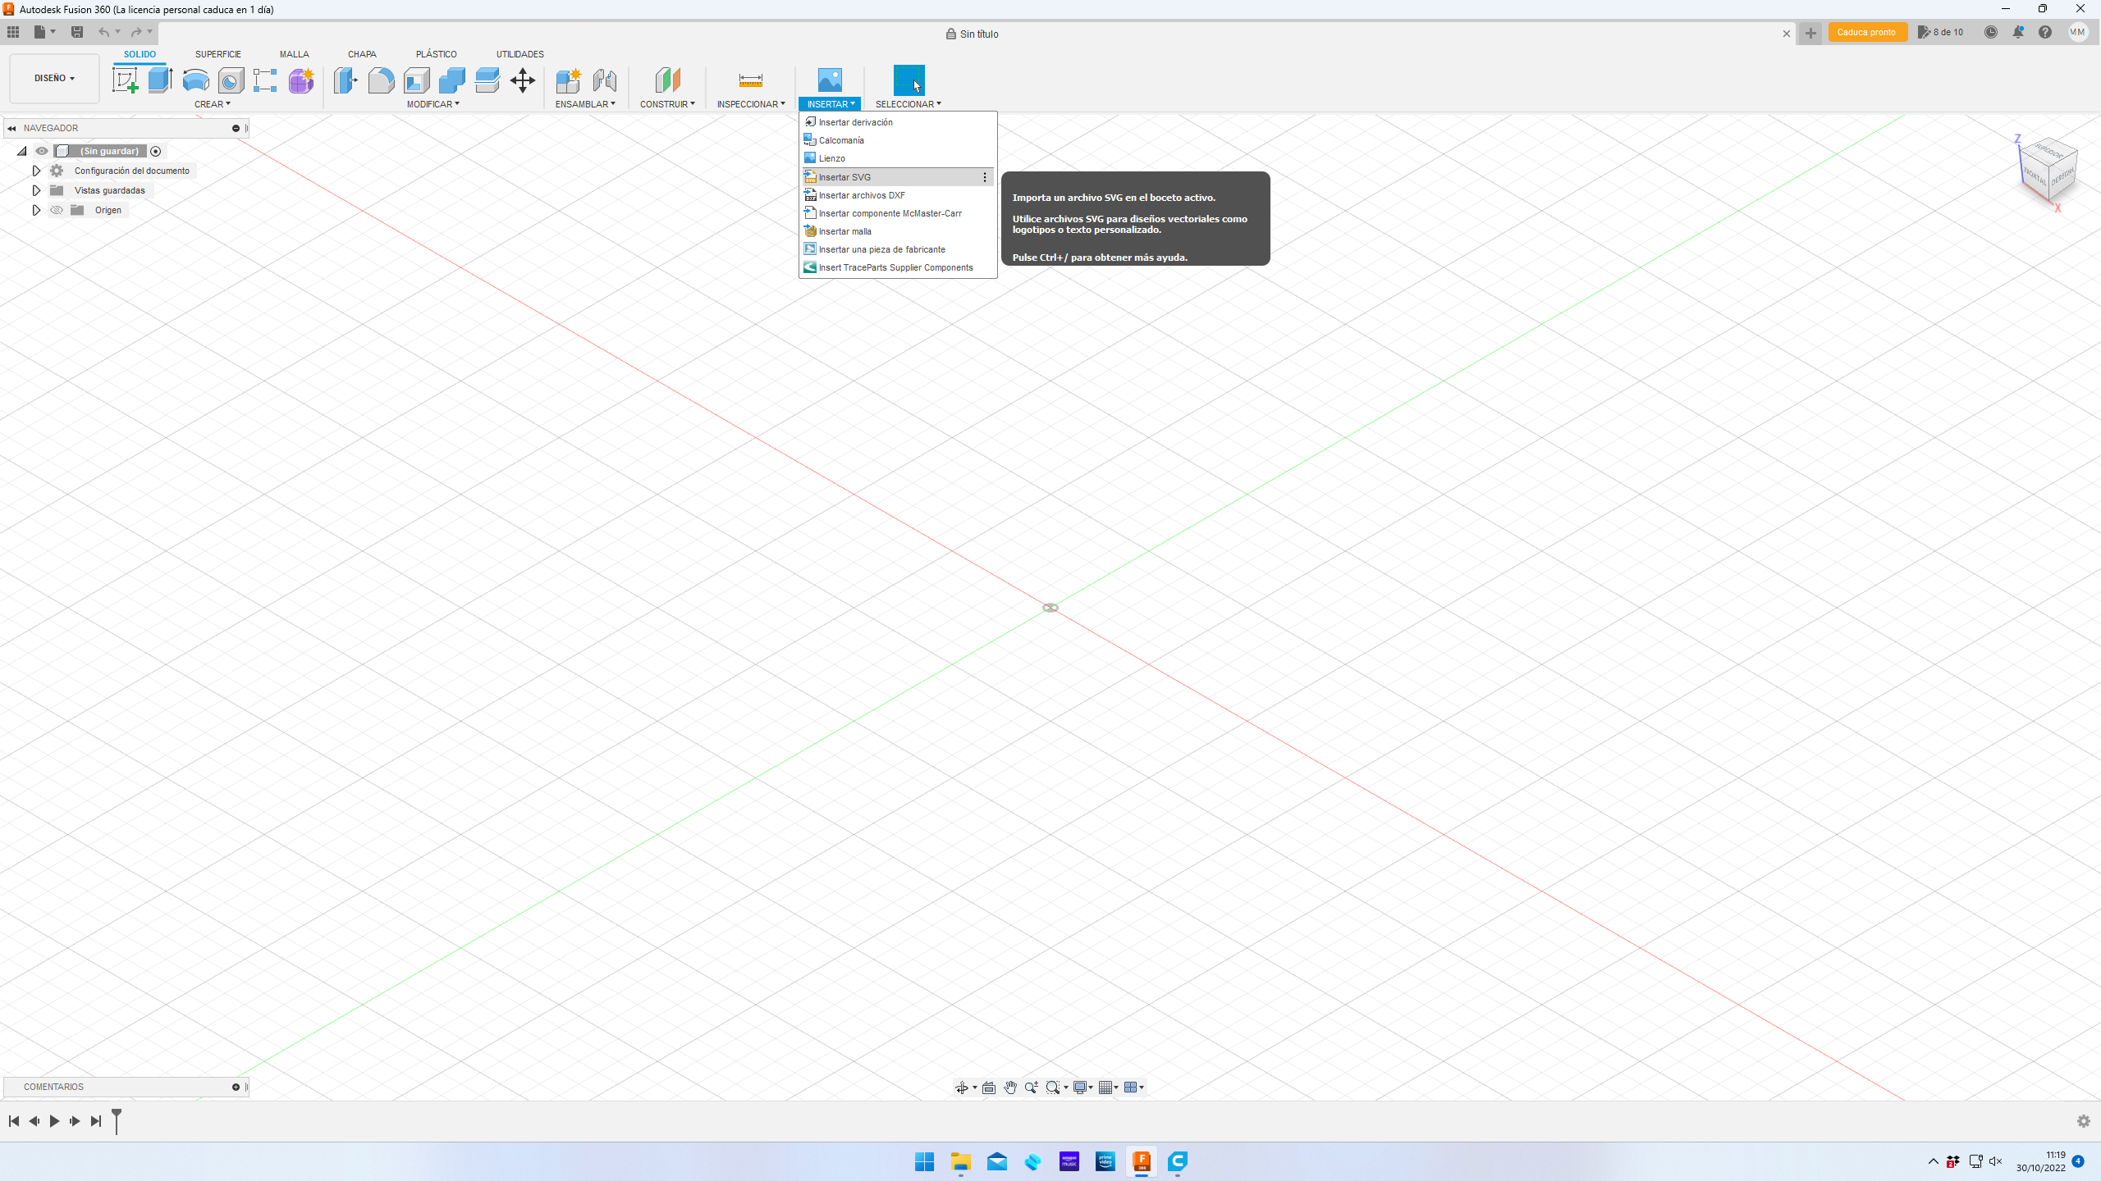Open the DISEÑO workspace dropdown
Viewport: 2101px width, 1181px height.
click(x=54, y=78)
